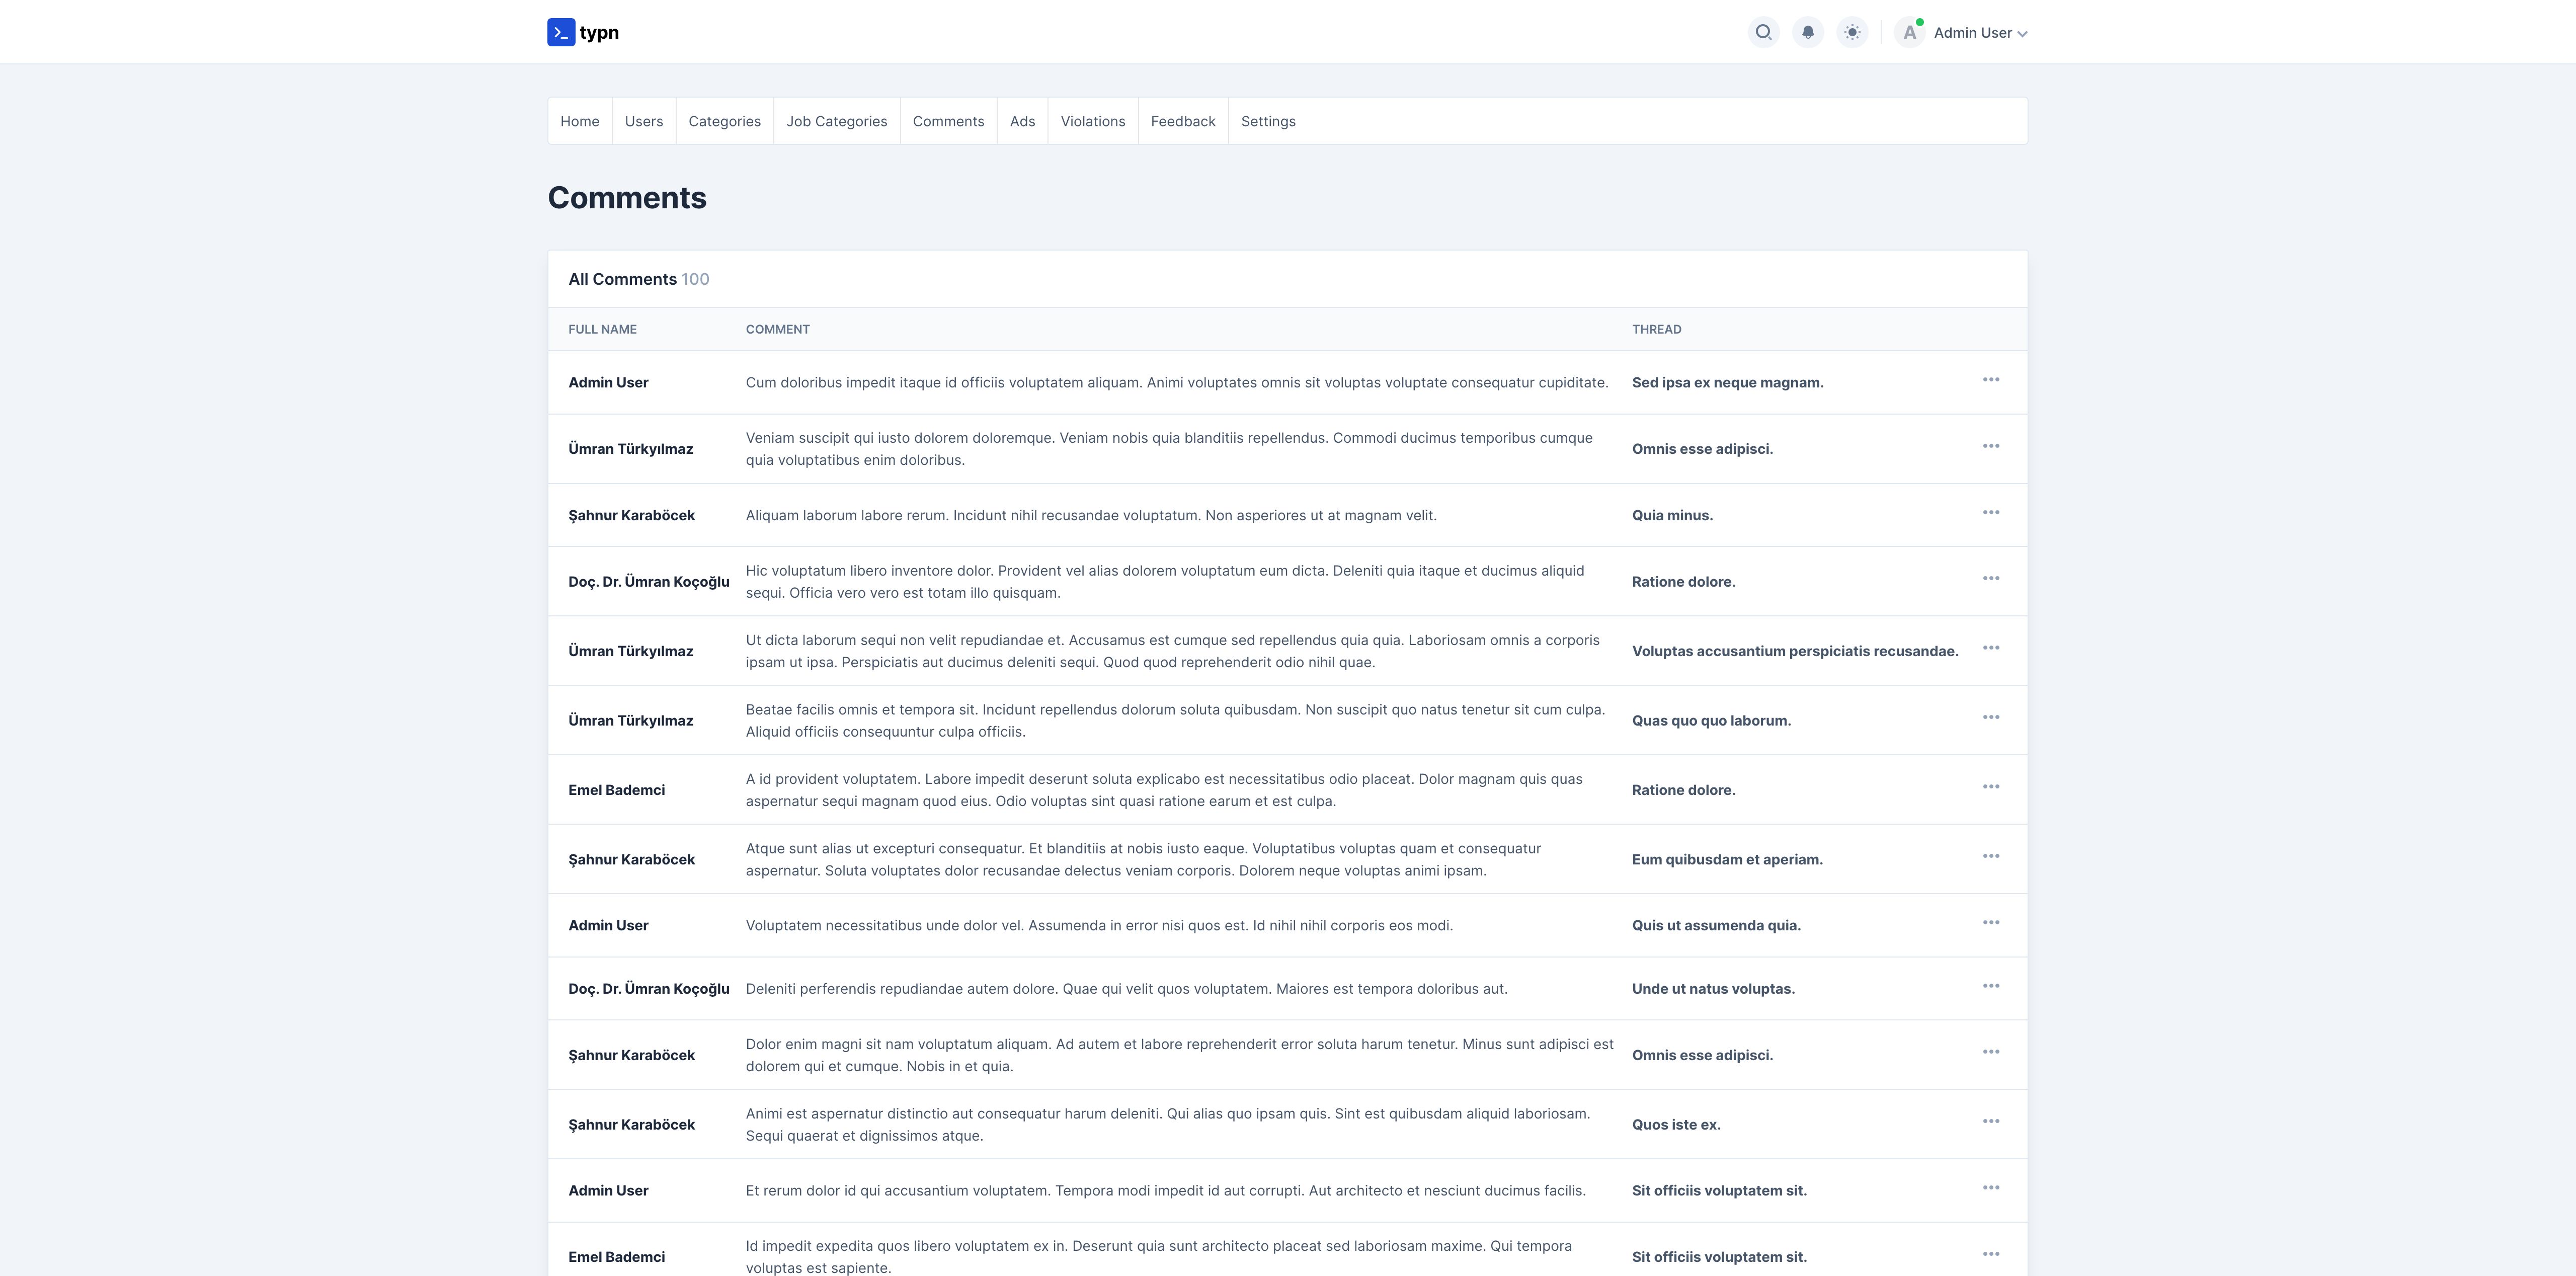This screenshot has width=2576, height=1276.
Task: Toggle the light/dark theme sun icon
Action: click(1852, 33)
